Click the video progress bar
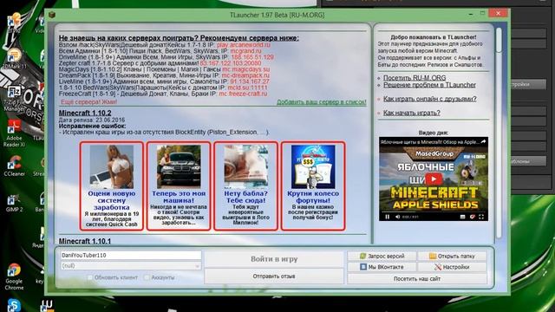 (x=434, y=212)
